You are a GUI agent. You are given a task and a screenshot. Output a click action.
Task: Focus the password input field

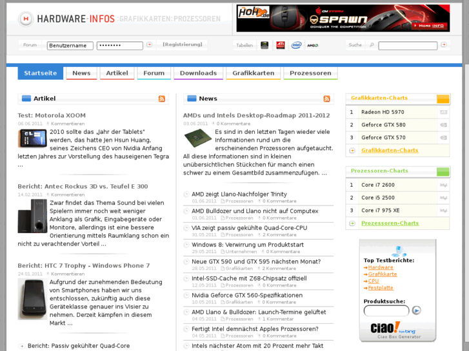[x=119, y=46]
